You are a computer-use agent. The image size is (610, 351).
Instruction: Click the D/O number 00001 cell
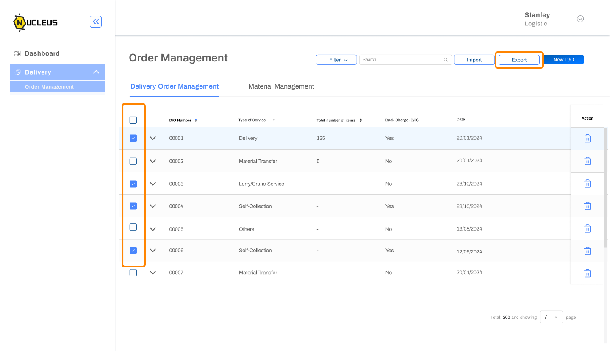coord(176,138)
